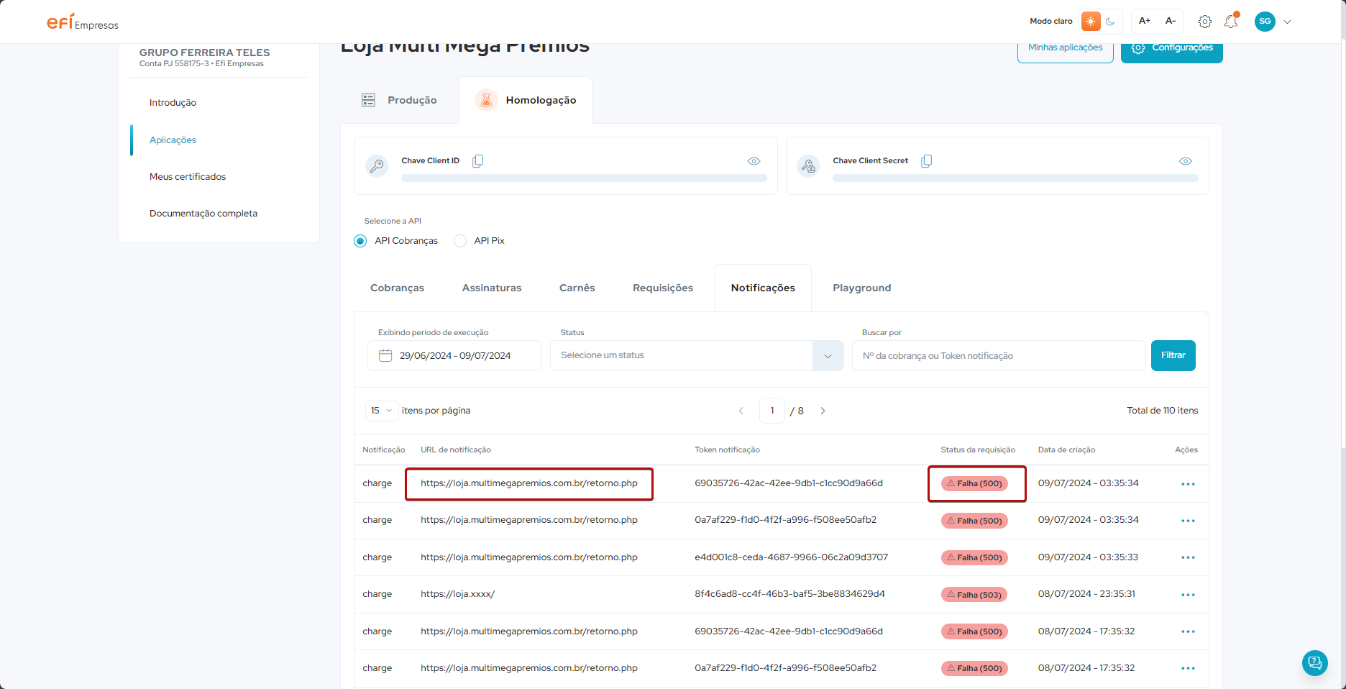Open actions menu for 0a7af229 08/07/2024 row

tap(1188, 669)
